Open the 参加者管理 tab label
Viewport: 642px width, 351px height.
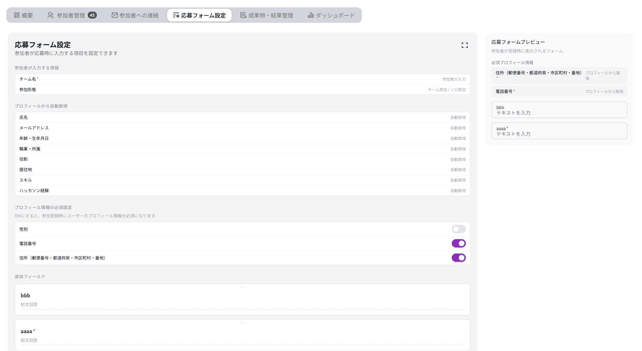point(71,15)
